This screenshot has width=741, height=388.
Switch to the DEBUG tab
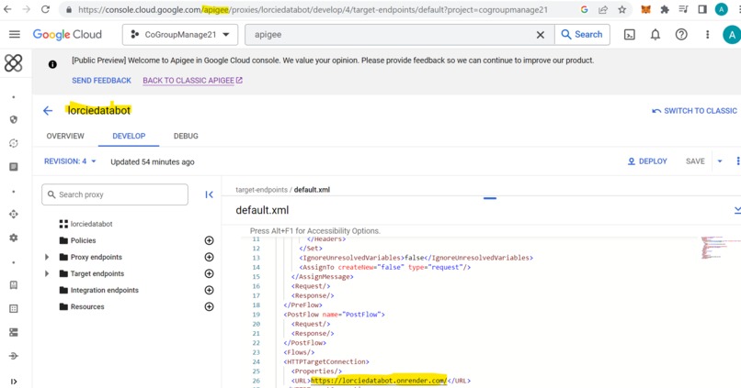[x=186, y=136]
